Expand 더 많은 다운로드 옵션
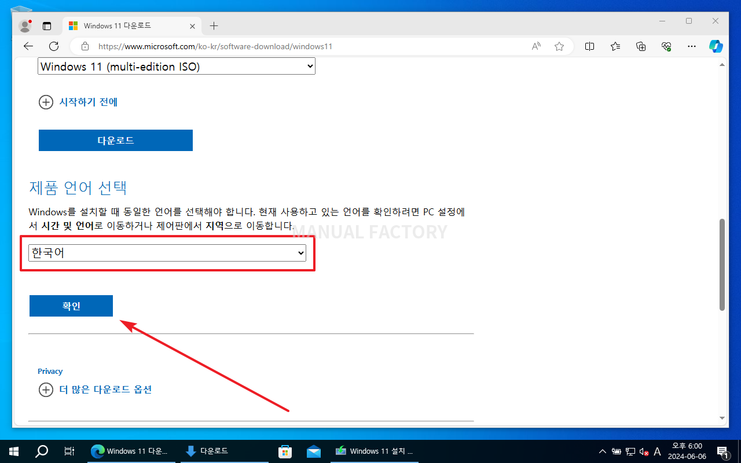Viewport: 741px width, 463px height. (95, 389)
